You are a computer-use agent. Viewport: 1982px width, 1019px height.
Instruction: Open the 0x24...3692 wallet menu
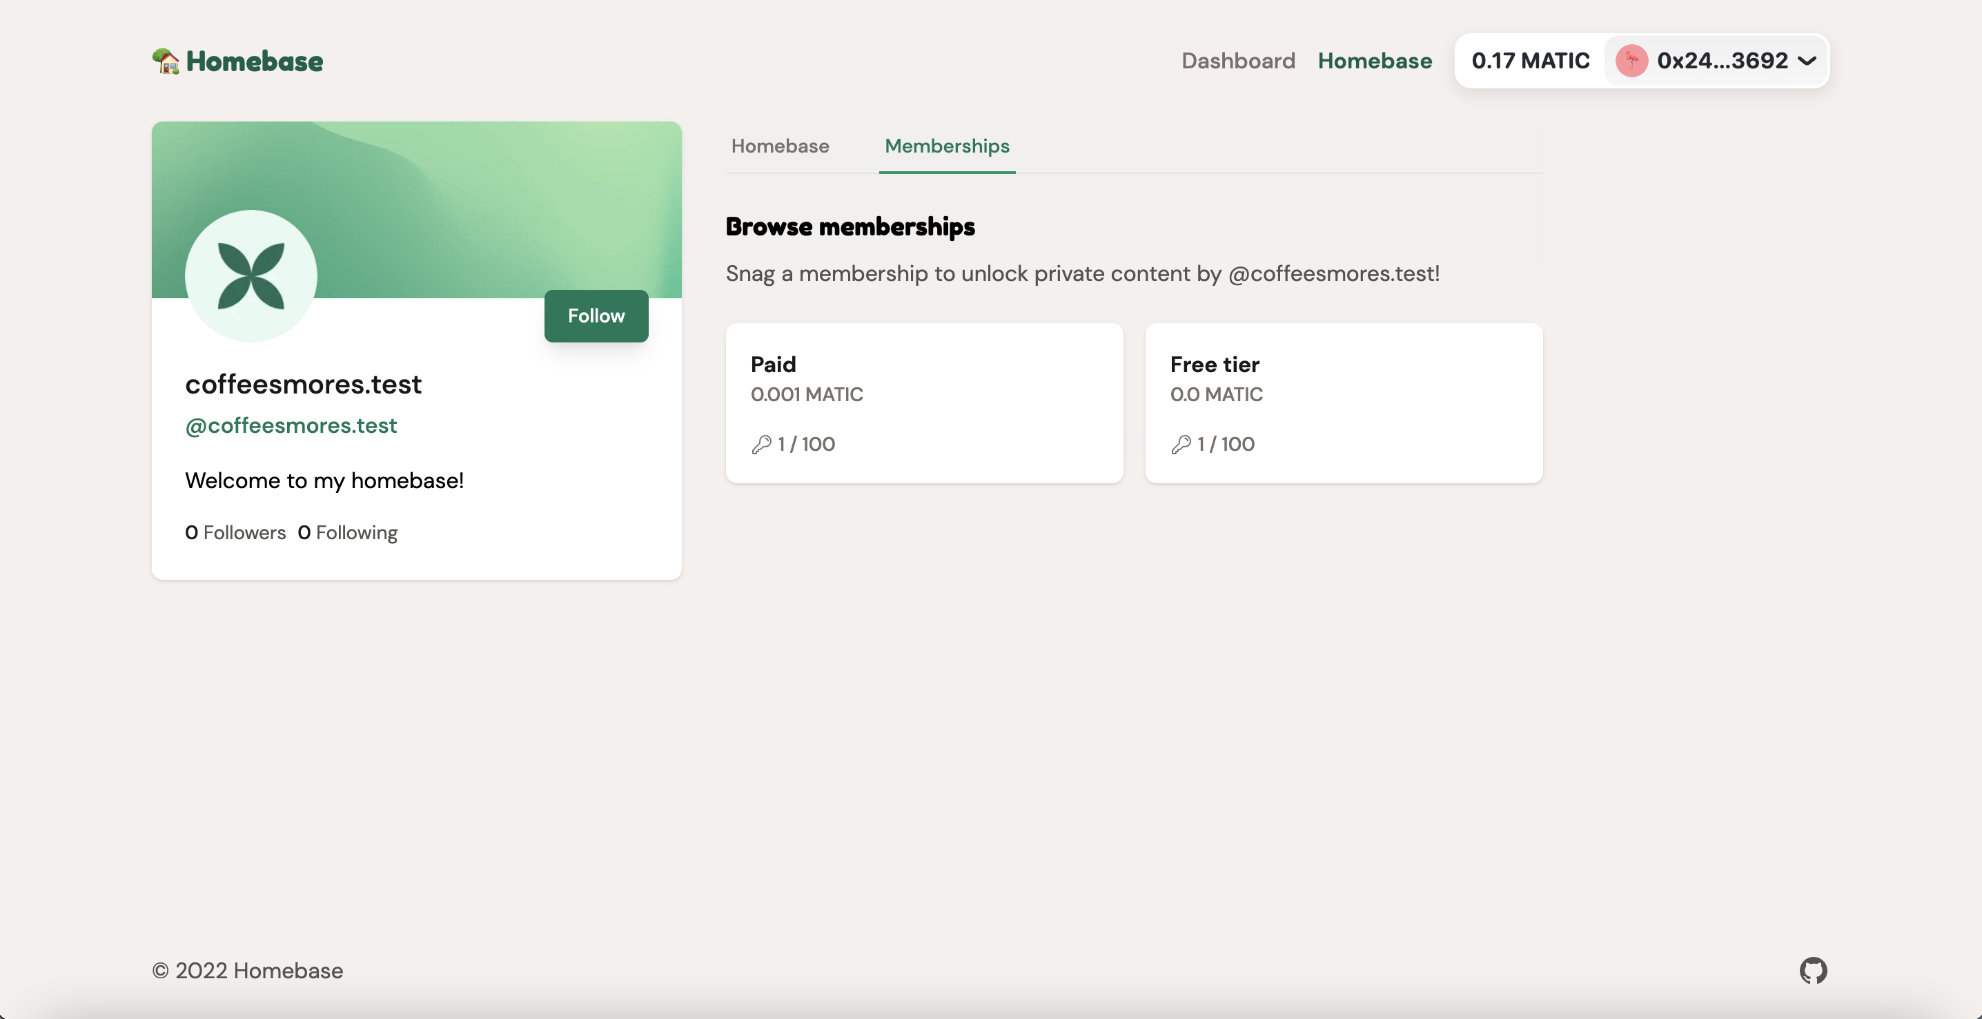pyautogui.click(x=1716, y=61)
